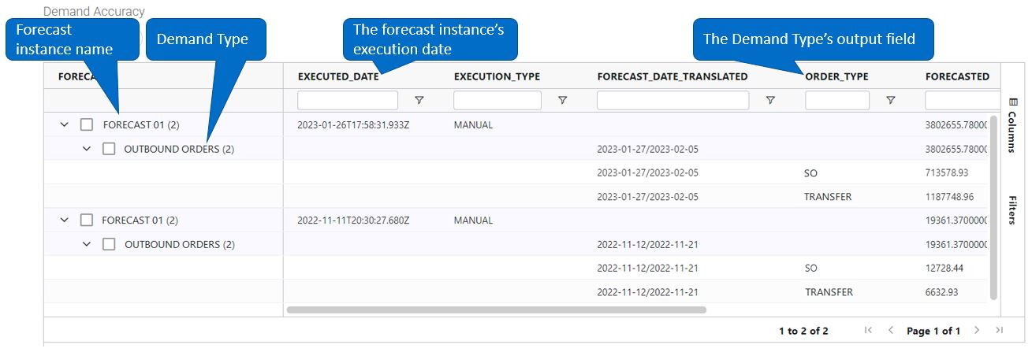The image size is (1032, 352).
Task: Check the first OUTBOUND ORDERS checkbox
Action: pyautogui.click(x=109, y=149)
